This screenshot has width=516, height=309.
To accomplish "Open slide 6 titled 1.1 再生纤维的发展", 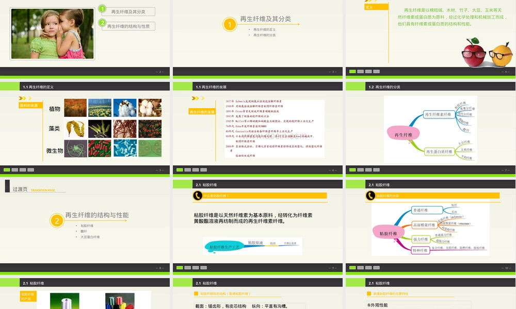I will coord(257,128).
